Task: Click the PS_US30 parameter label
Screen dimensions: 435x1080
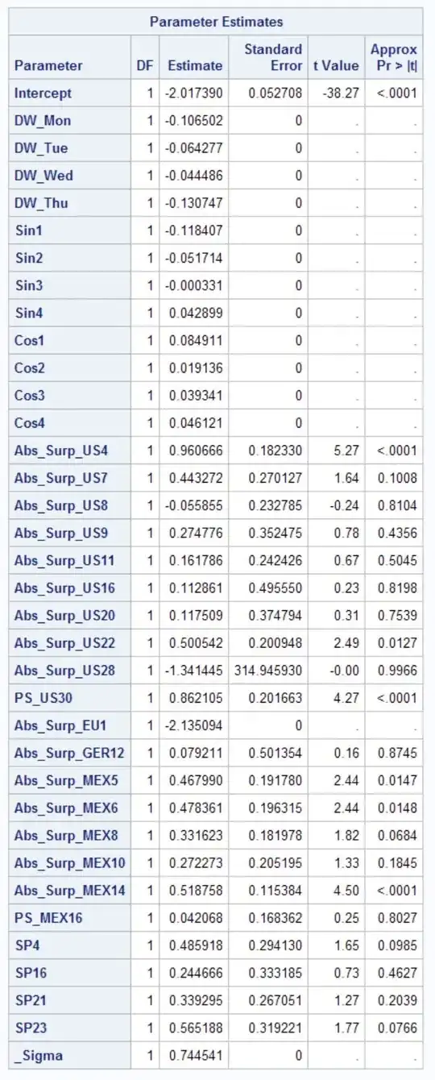Action: point(48,698)
